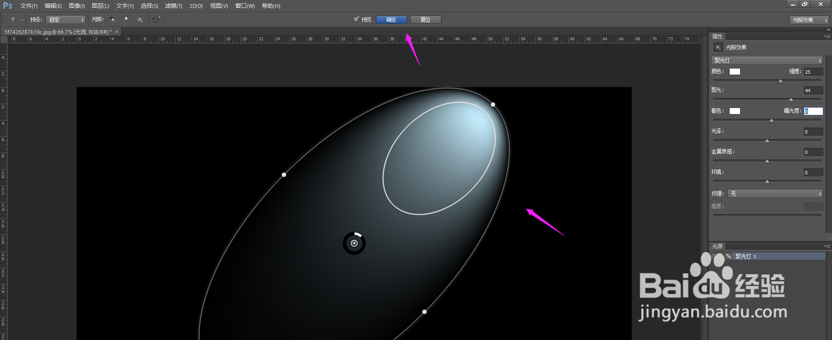Open the 属性 panel flyout menu
Viewport: 832px width, 340px height.
coord(827,36)
